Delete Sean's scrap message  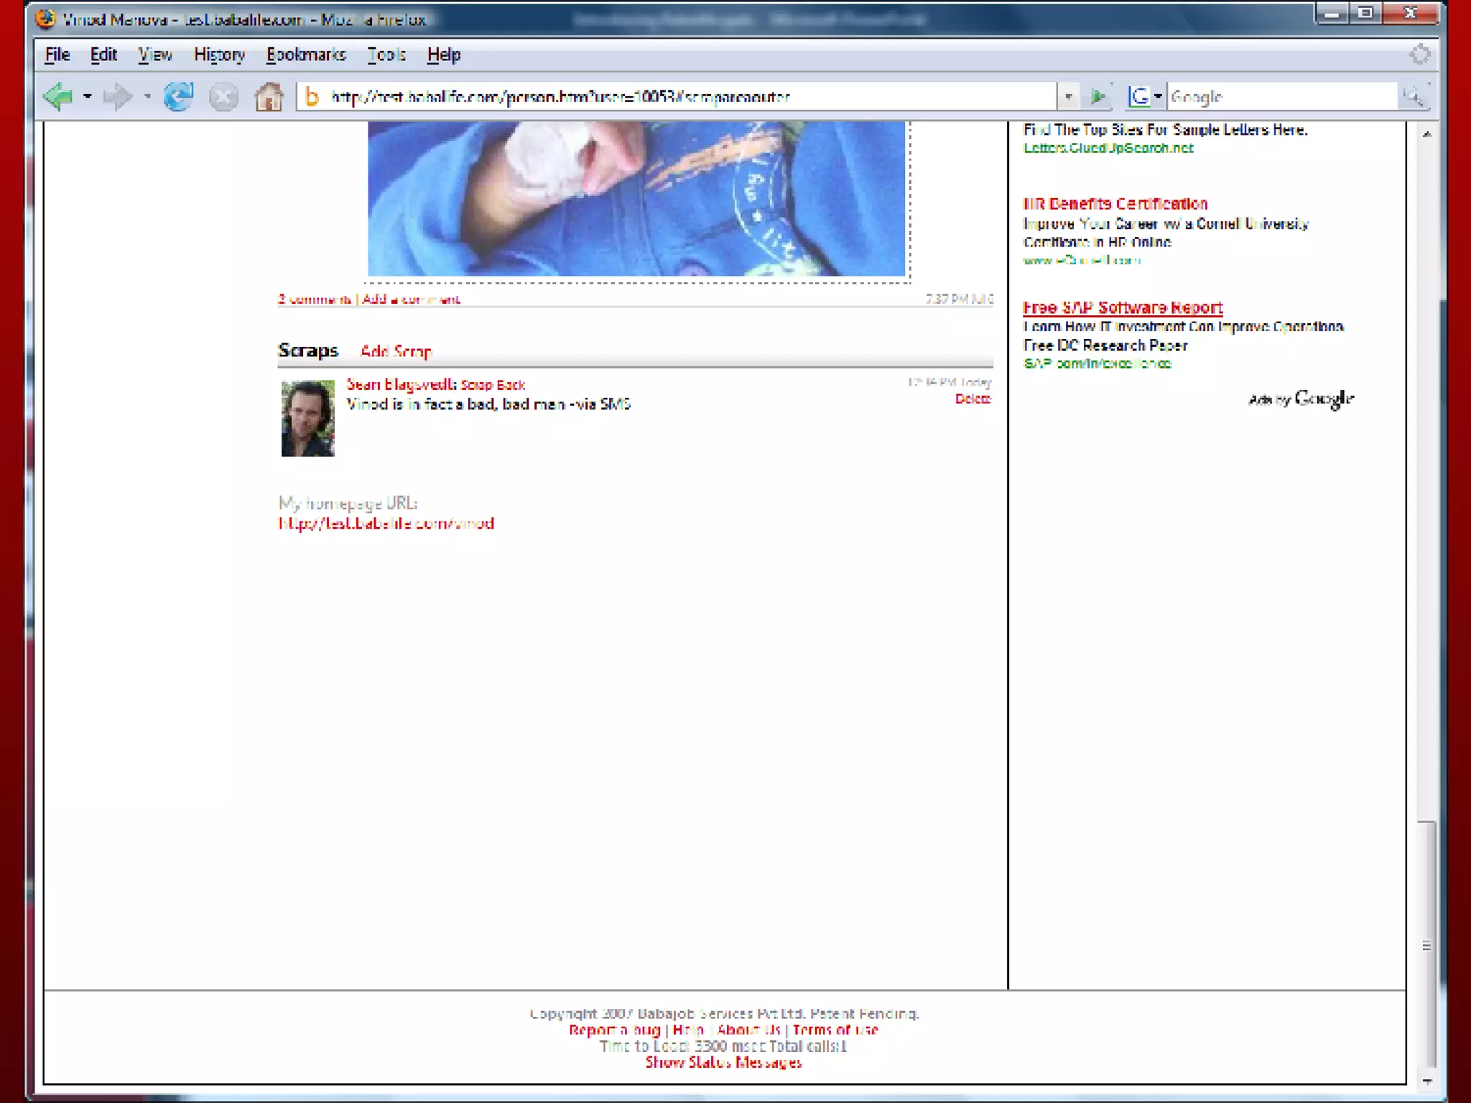pos(973,399)
